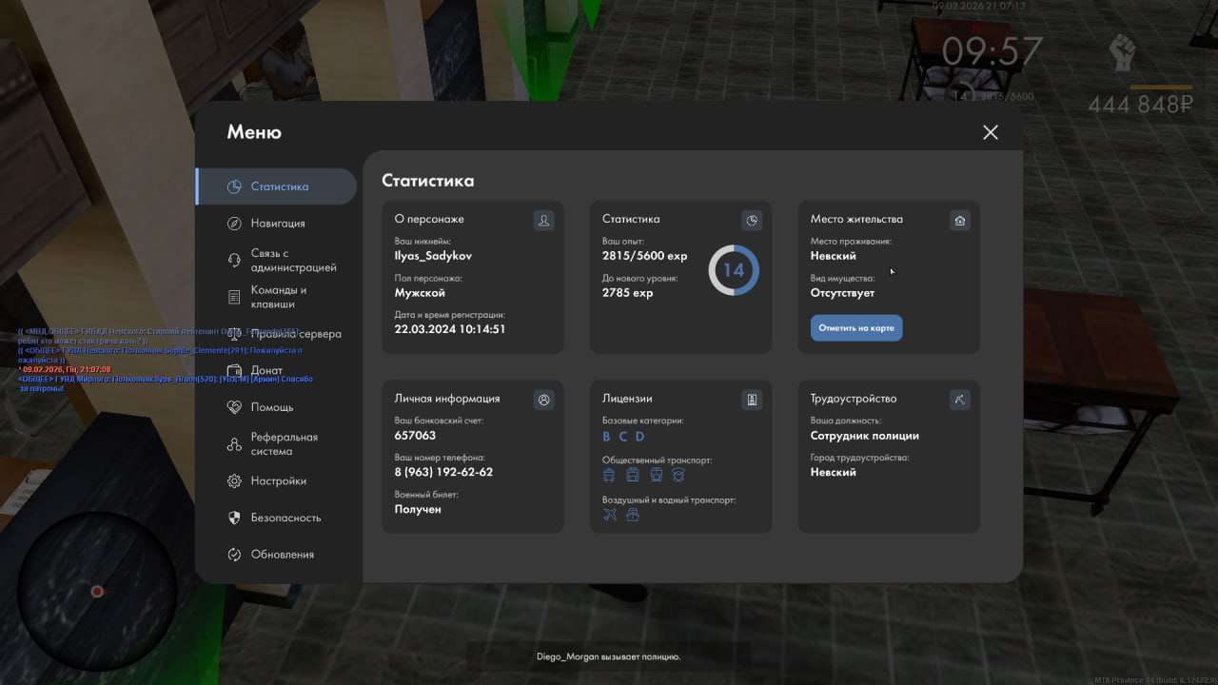Click the profile icon in О персонаже card

coord(543,221)
